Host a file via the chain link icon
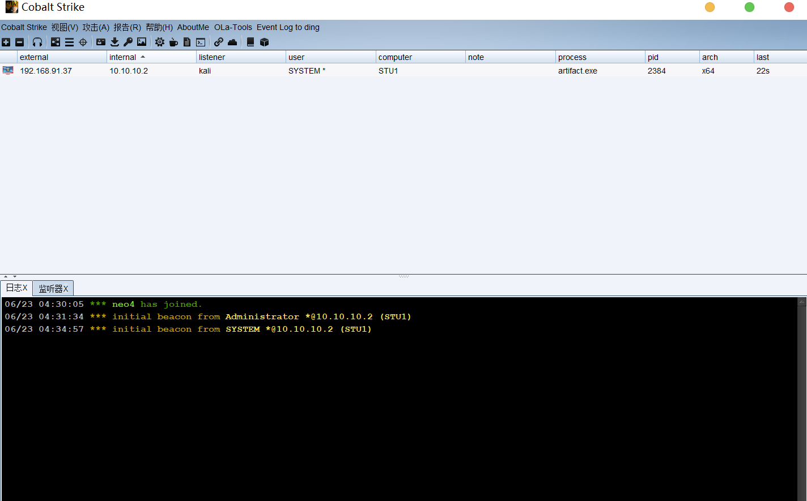The height and width of the screenshot is (501, 807). click(219, 42)
